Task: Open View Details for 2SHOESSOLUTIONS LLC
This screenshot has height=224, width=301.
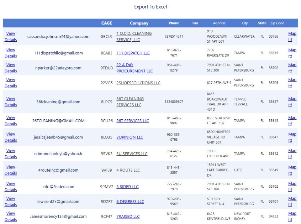Action: pos(11,83)
